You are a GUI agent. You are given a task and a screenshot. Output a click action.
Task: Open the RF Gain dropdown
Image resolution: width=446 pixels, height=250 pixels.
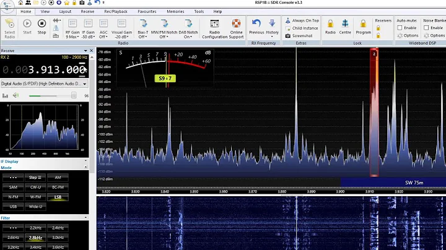[72, 28]
